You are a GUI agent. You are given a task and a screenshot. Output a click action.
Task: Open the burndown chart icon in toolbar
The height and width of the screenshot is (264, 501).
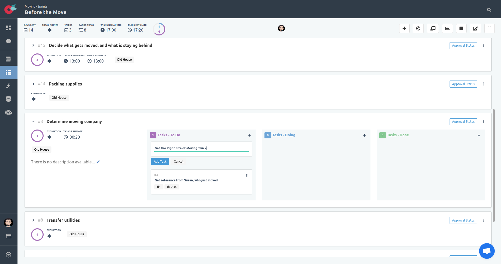[447, 28]
